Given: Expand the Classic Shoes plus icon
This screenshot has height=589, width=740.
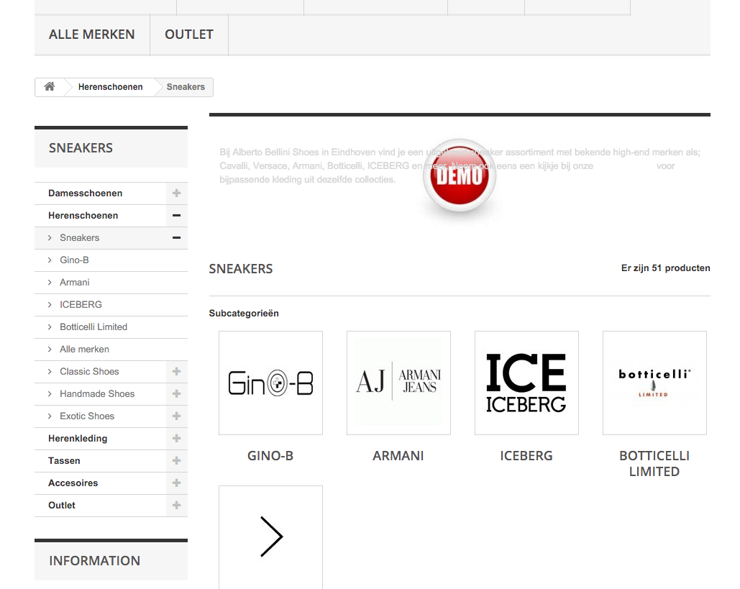Looking at the screenshot, I should [176, 371].
